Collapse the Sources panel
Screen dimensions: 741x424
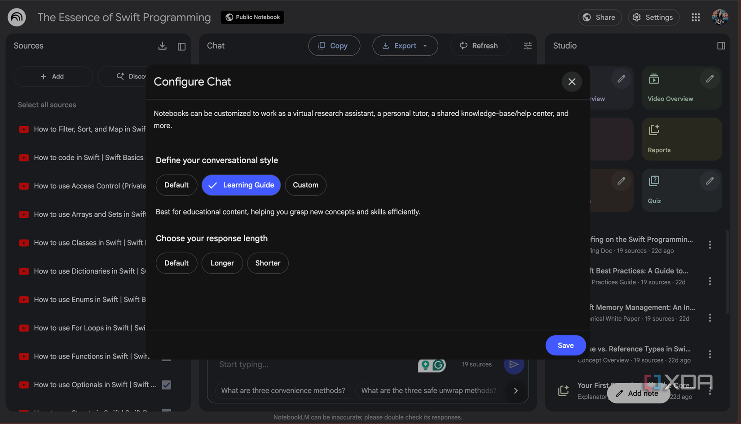coord(181,45)
